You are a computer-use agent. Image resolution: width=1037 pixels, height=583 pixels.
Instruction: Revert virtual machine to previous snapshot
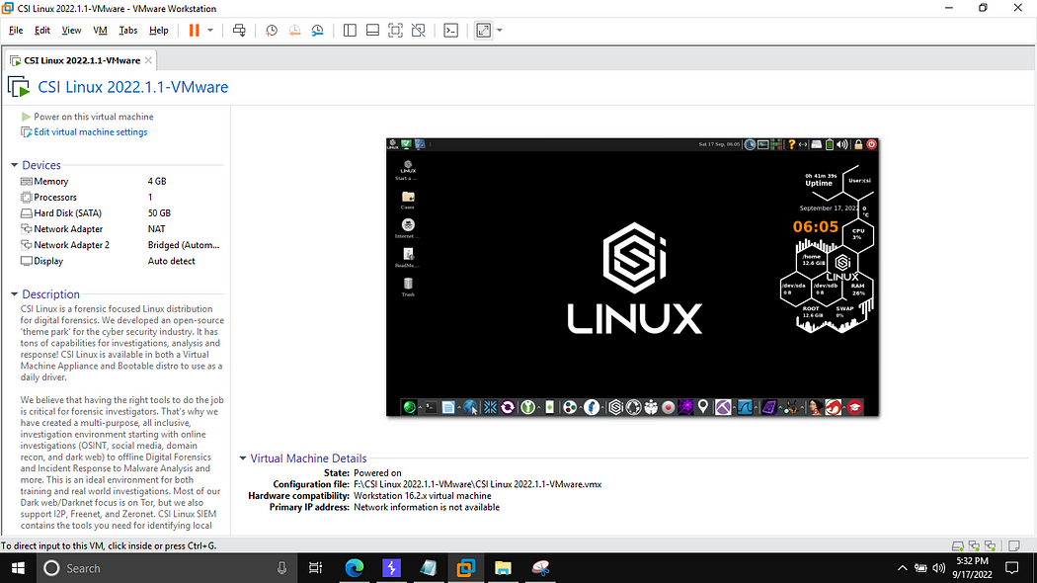(x=294, y=31)
